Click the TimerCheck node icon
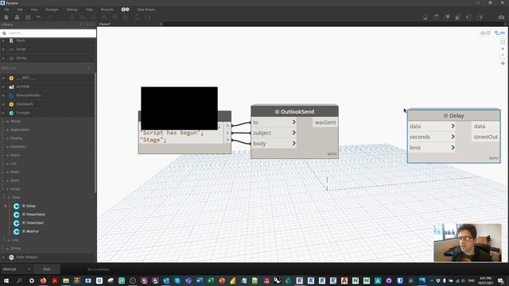 (x=17, y=214)
